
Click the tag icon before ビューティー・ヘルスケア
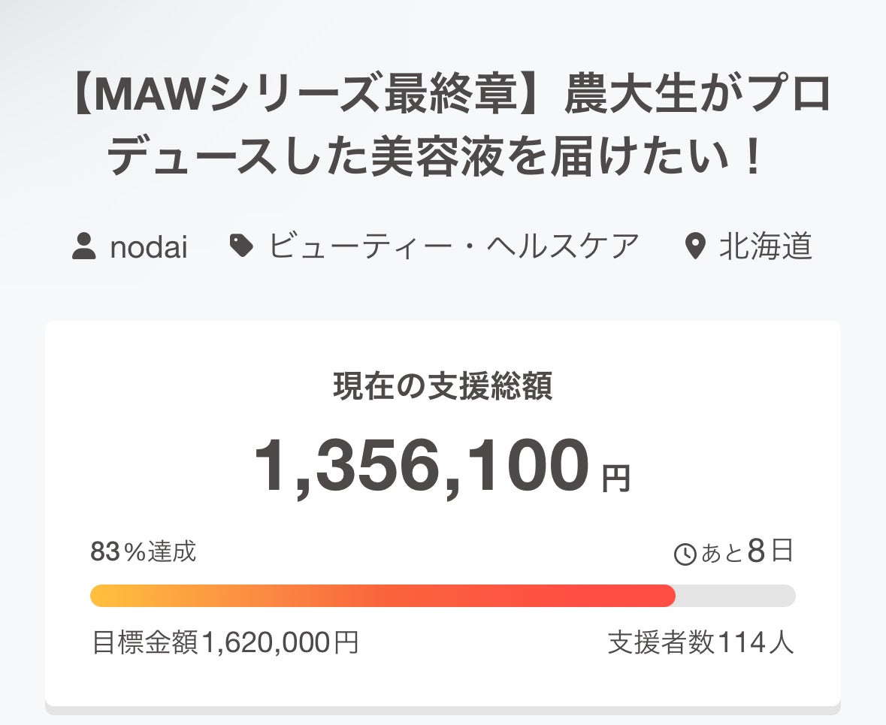tap(241, 246)
